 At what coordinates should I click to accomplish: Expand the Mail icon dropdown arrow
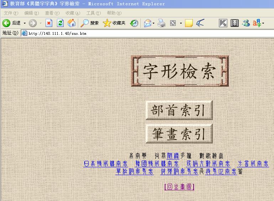153,23
